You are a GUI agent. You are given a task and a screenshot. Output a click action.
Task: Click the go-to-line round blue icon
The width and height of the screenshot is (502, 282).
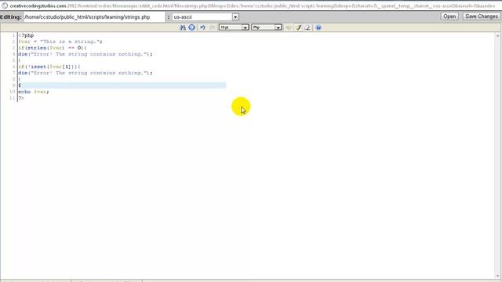pos(191,27)
